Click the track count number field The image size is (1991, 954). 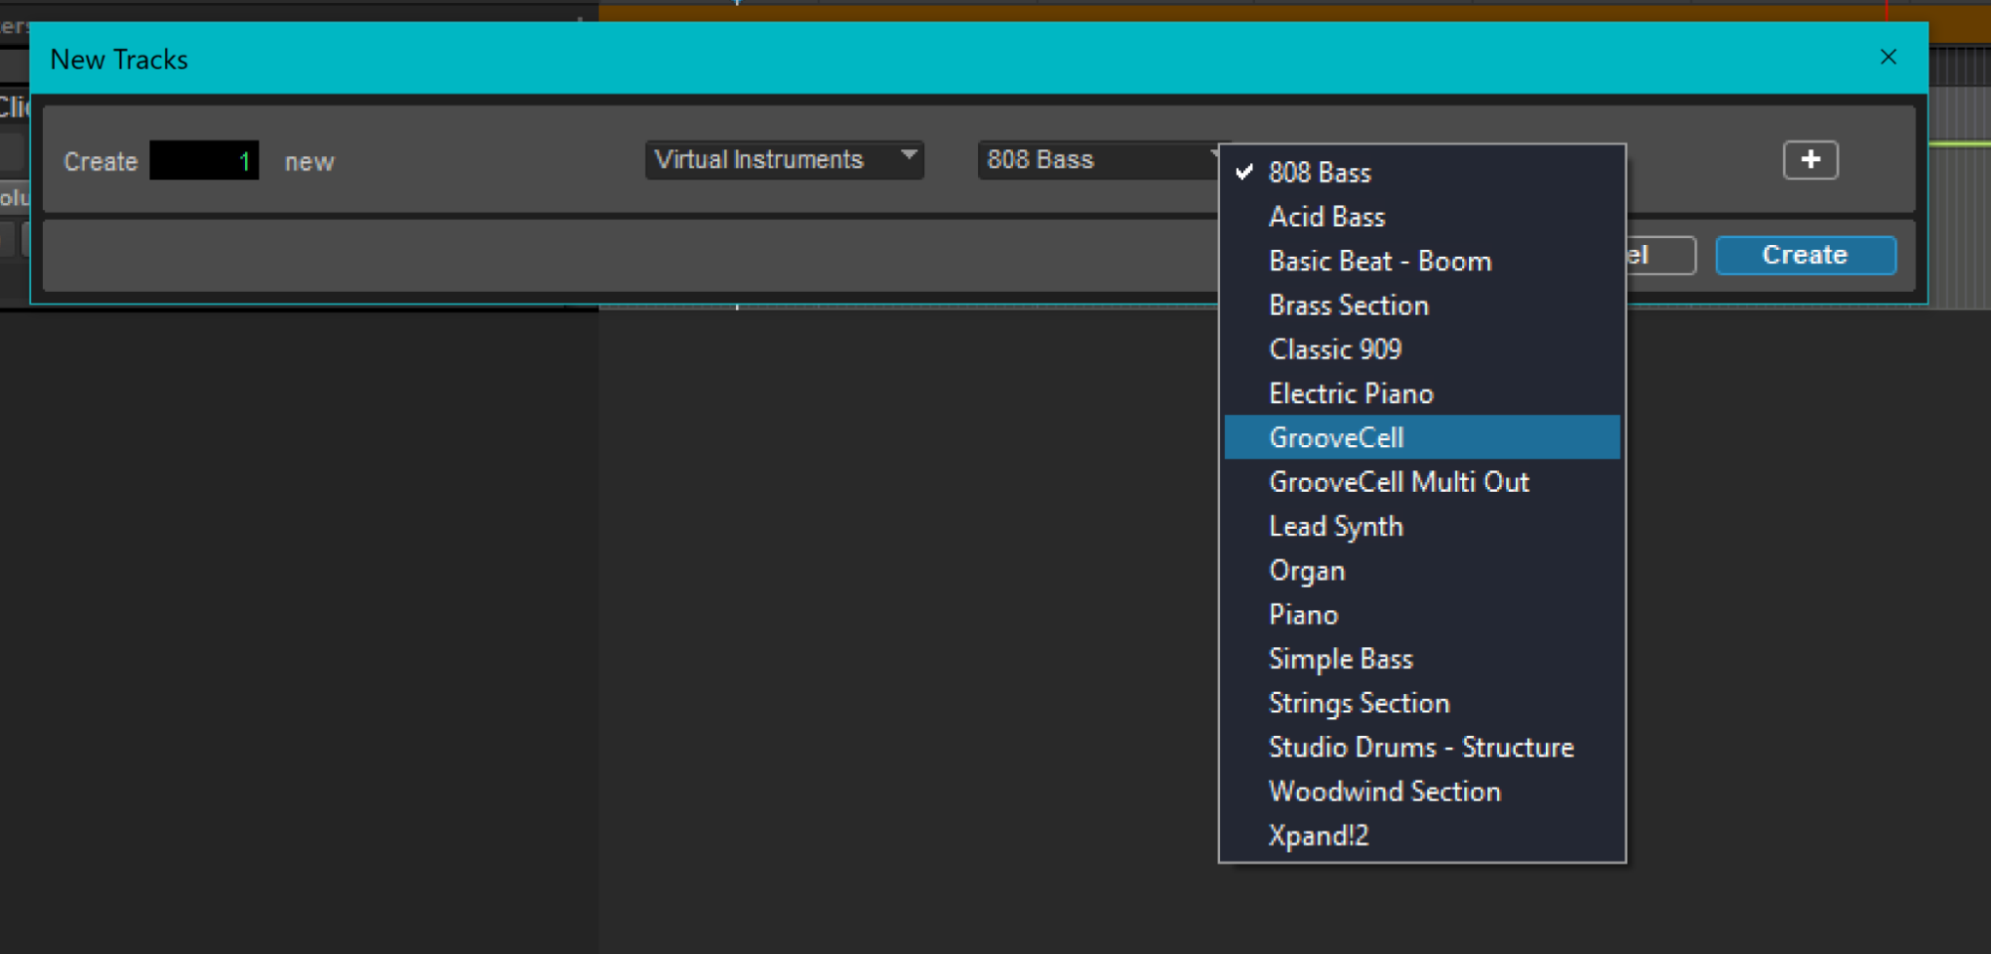(204, 161)
